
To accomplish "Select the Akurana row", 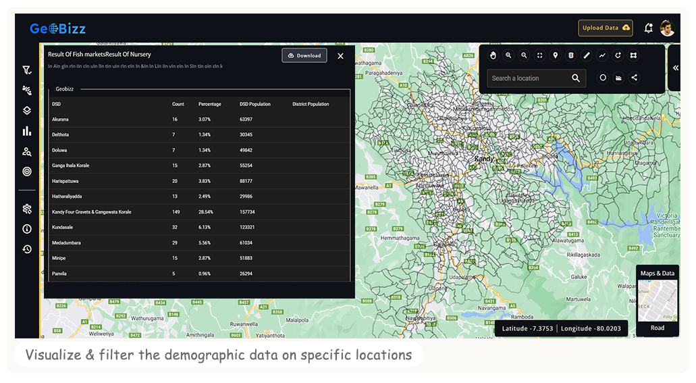I will click(x=200, y=120).
